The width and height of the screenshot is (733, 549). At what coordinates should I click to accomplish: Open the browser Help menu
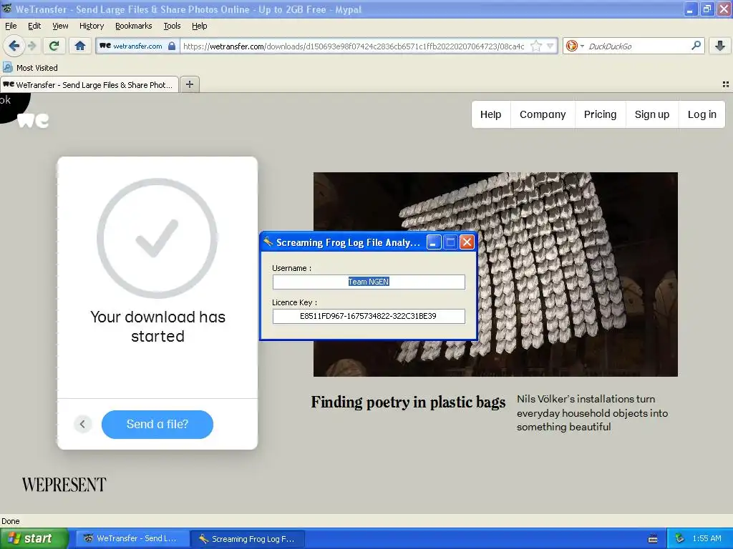point(199,26)
